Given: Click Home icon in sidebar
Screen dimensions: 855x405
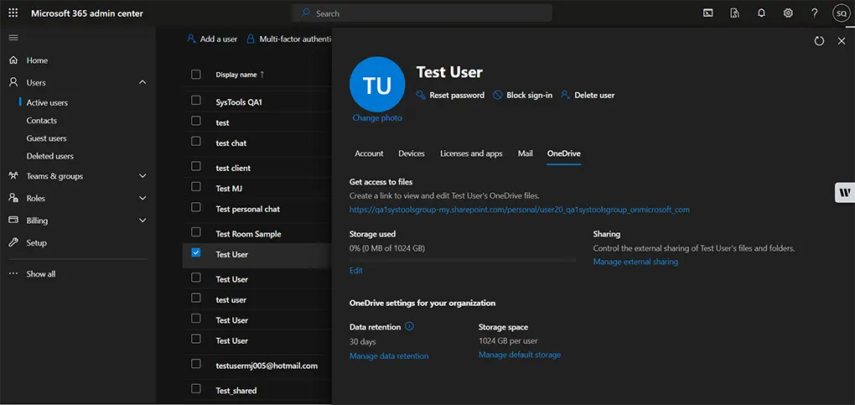Looking at the screenshot, I should (x=13, y=60).
